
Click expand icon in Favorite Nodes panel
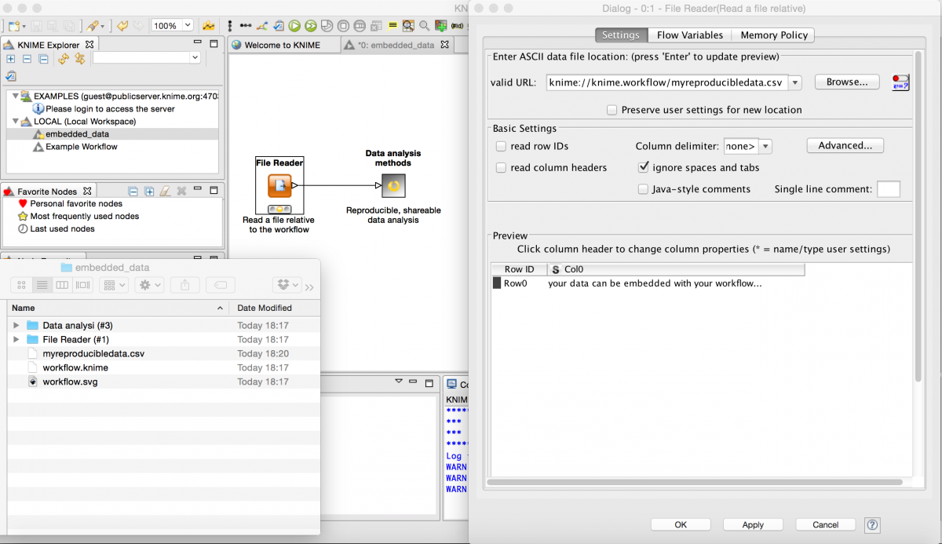(x=149, y=191)
